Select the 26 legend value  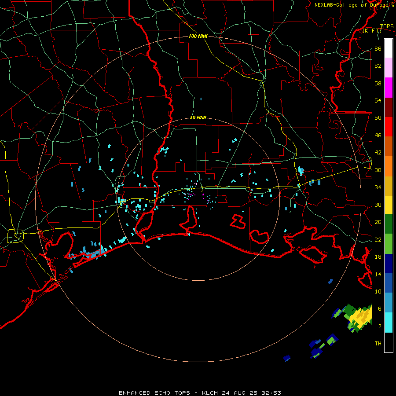point(378,222)
